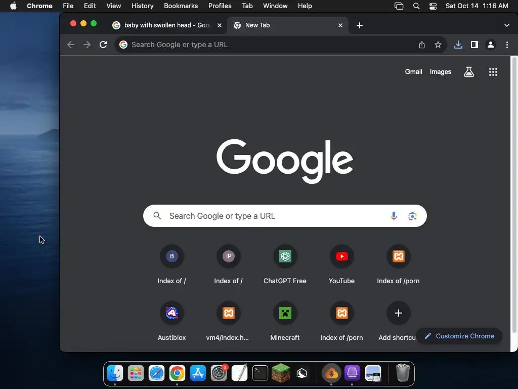This screenshot has width=518, height=389.
Task: Open the B Index of / shortcut
Action: tap(172, 264)
